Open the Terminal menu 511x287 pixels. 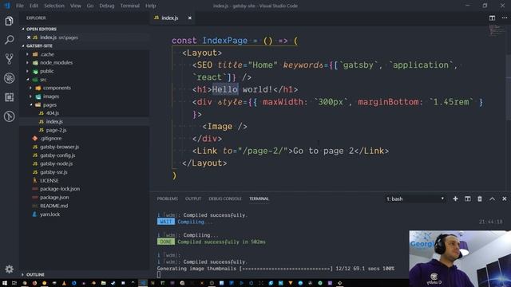click(x=129, y=6)
